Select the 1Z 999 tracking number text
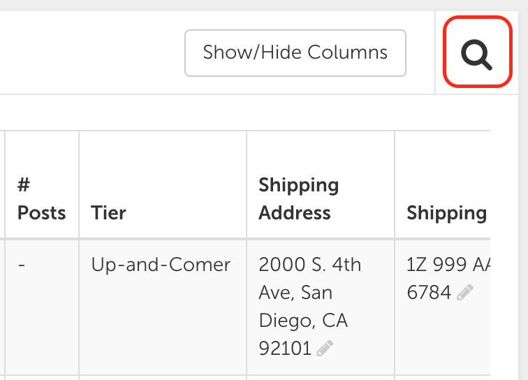The width and height of the screenshot is (528, 380). pyautogui.click(x=448, y=265)
